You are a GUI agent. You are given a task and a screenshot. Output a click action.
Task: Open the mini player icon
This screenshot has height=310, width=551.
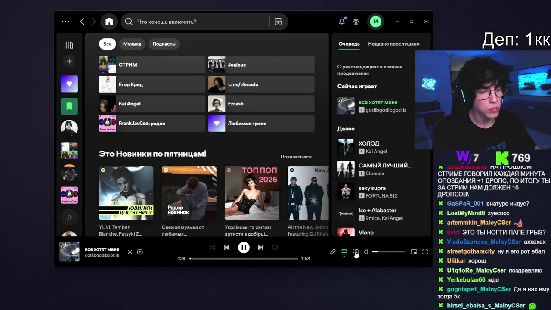[414, 252]
